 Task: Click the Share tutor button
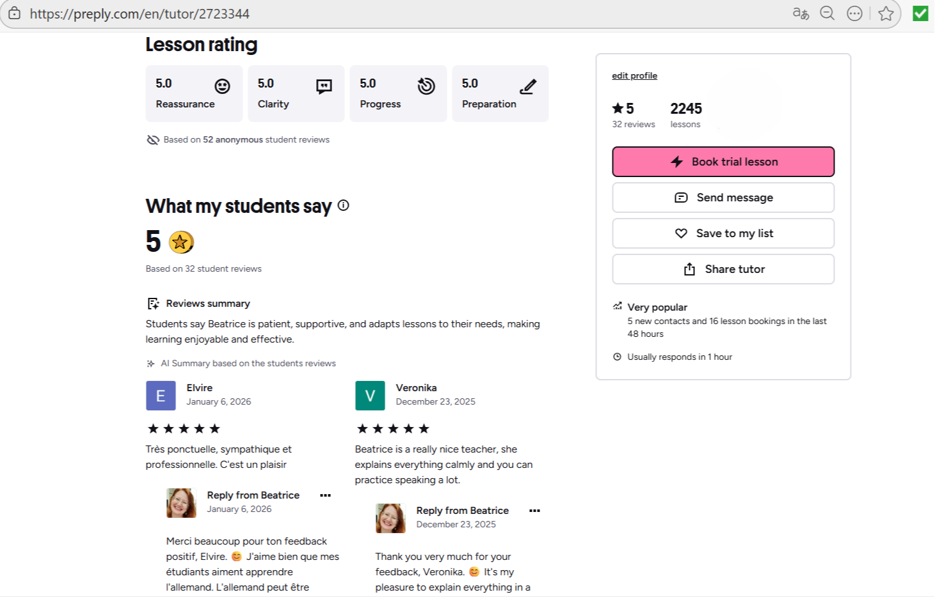723,269
